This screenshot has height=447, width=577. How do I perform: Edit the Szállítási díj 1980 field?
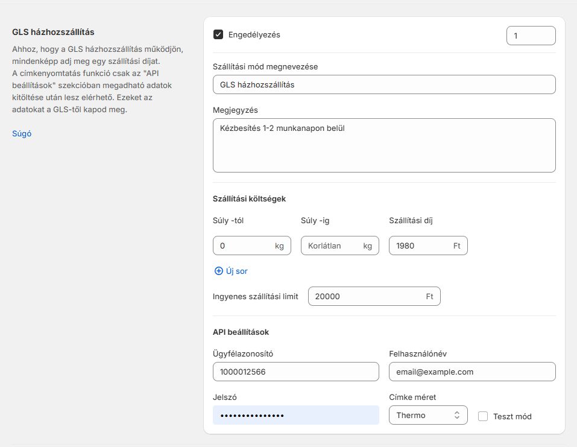tap(421, 246)
